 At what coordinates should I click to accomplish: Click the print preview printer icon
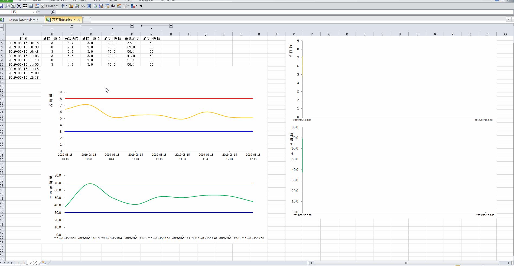[x=77, y=6]
